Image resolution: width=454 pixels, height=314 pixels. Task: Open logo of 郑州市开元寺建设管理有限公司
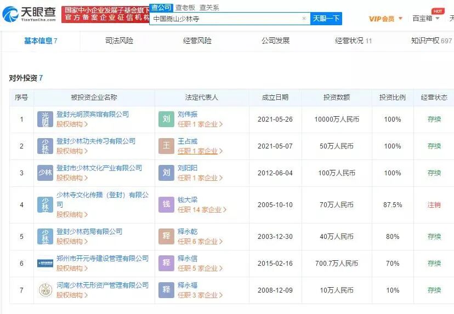click(45, 263)
